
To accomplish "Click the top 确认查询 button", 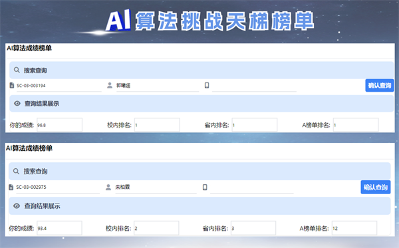I will tap(380, 85).
